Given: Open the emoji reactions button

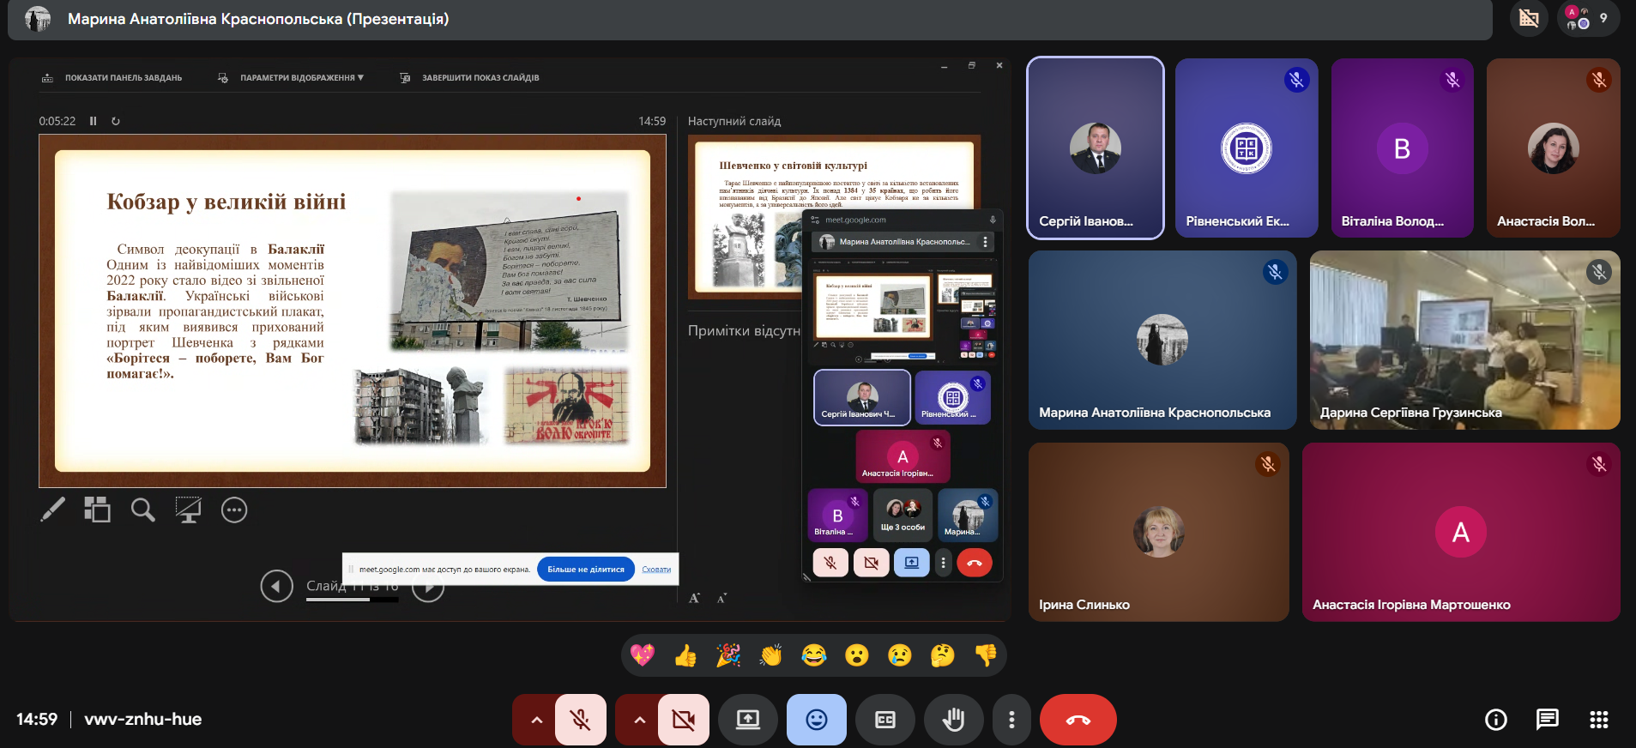Looking at the screenshot, I should pyautogui.click(x=816, y=720).
